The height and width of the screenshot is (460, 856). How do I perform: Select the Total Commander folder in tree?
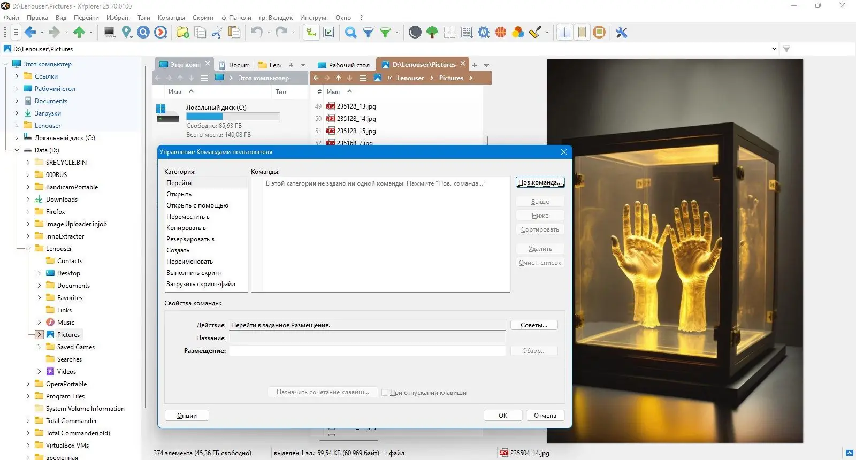[x=72, y=421]
